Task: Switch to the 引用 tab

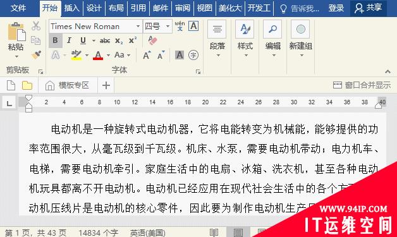Action: [x=138, y=8]
